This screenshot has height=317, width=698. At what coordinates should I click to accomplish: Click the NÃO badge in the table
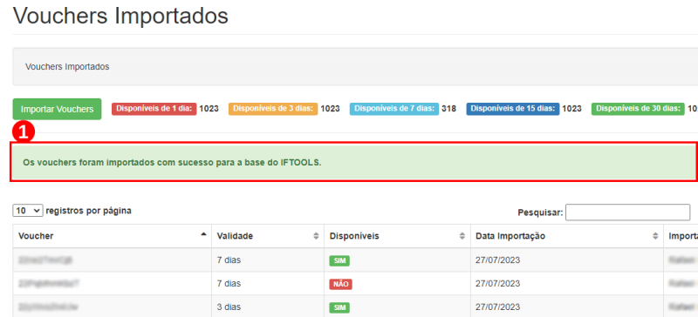[x=340, y=284]
